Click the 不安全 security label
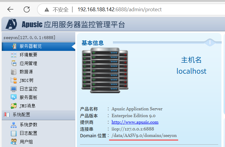Image resolution: width=225 pixels, height=147 pixels. [x=60, y=9]
